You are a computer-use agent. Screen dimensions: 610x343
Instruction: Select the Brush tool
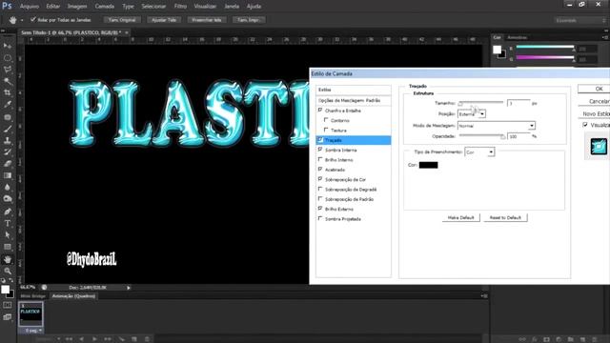[x=8, y=129]
